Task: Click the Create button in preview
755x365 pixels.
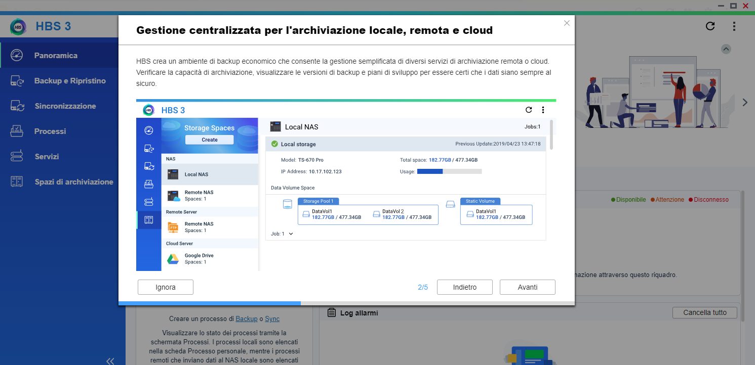Action: coord(210,140)
